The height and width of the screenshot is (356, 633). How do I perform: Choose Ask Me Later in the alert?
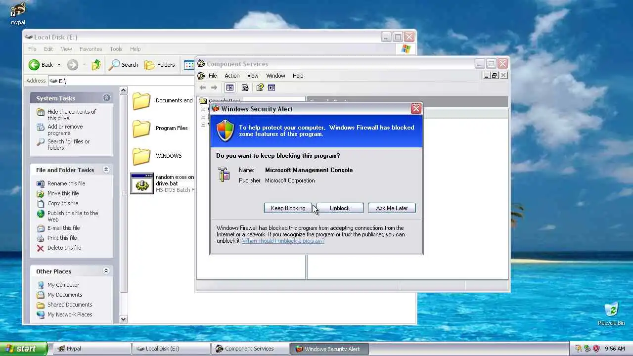392,208
